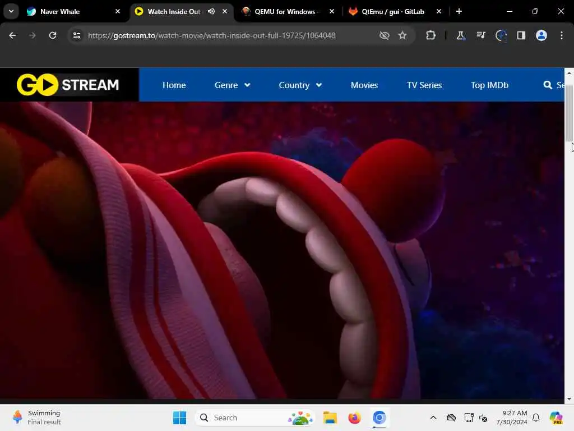Image resolution: width=574 pixels, height=431 pixels.
Task: Open the Extensions puzzle icon
Action: click(431, 35)
